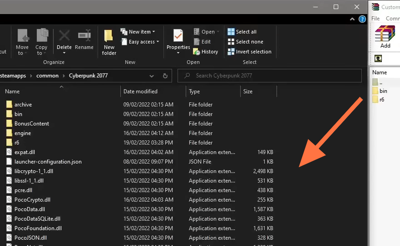Open the Easy access dropdown

pos(140,42)
